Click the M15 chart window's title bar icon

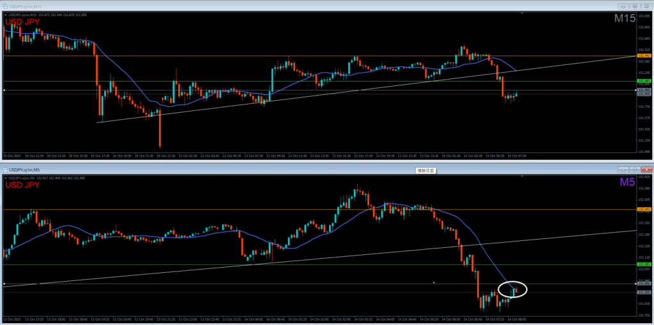4,5
